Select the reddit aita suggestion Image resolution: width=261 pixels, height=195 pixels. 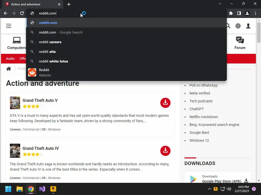point(126,52)
